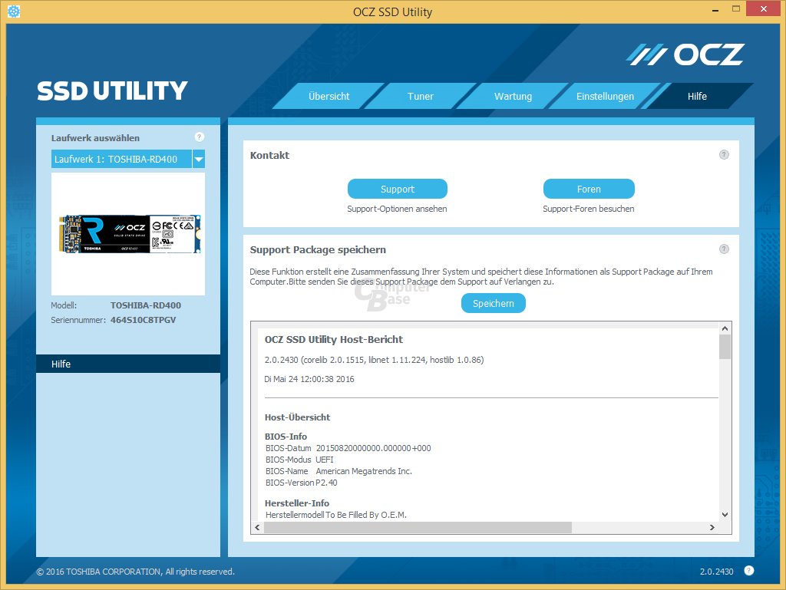Click the help icon beside Laufwerk auswählen
The height and width of the screenshot is (590, 786).
pos(199,137)
